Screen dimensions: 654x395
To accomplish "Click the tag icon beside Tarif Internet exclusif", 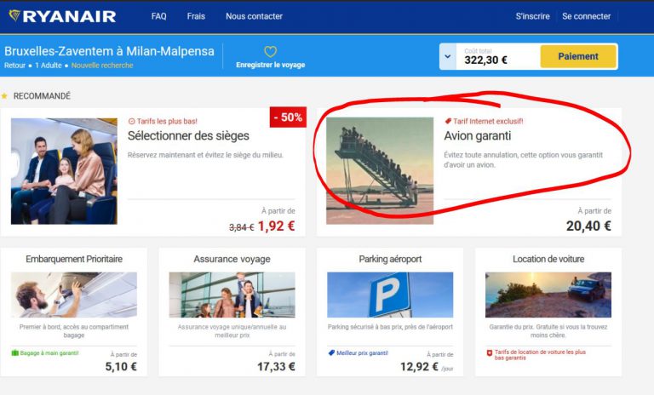I will [448, 122].
